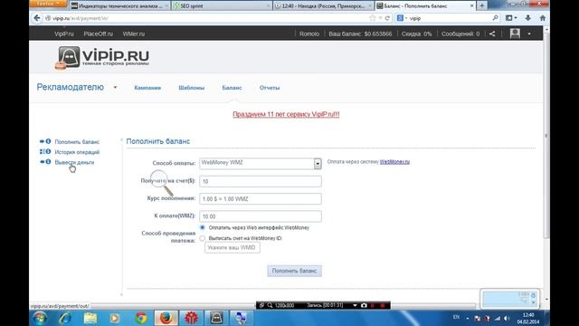Open the История операций sidebar link
Image resolution: width=579 pixels, height=326 pixels.
77,152
